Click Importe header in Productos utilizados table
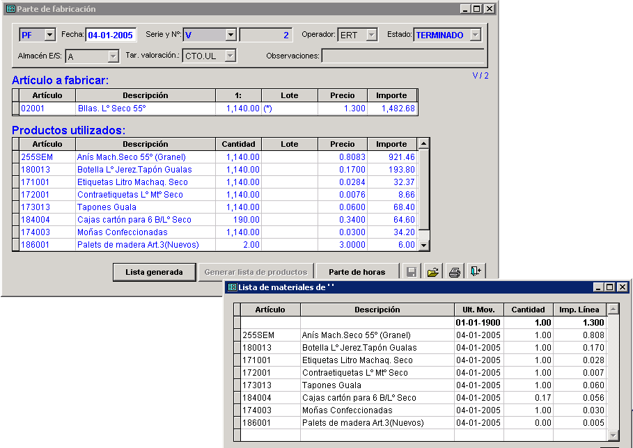Screen dimensions: 633x448 (x=391, y=144)
